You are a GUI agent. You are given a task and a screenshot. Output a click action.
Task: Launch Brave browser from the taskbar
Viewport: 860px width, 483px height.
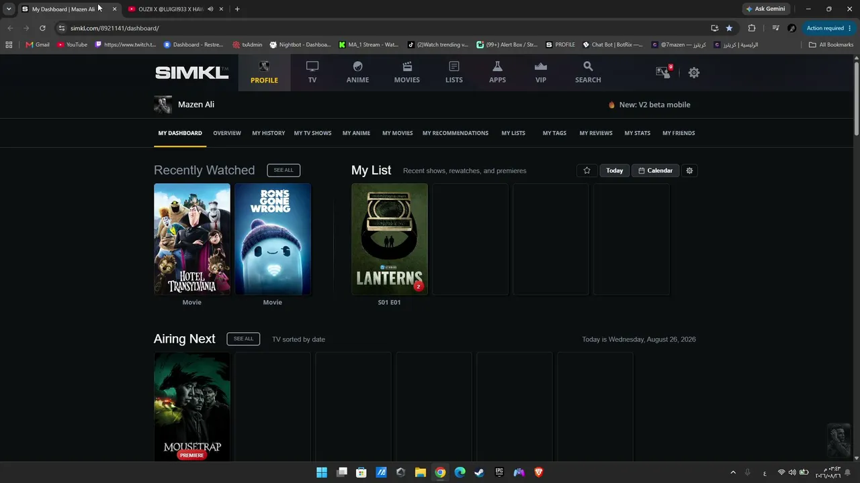point(538,472)
